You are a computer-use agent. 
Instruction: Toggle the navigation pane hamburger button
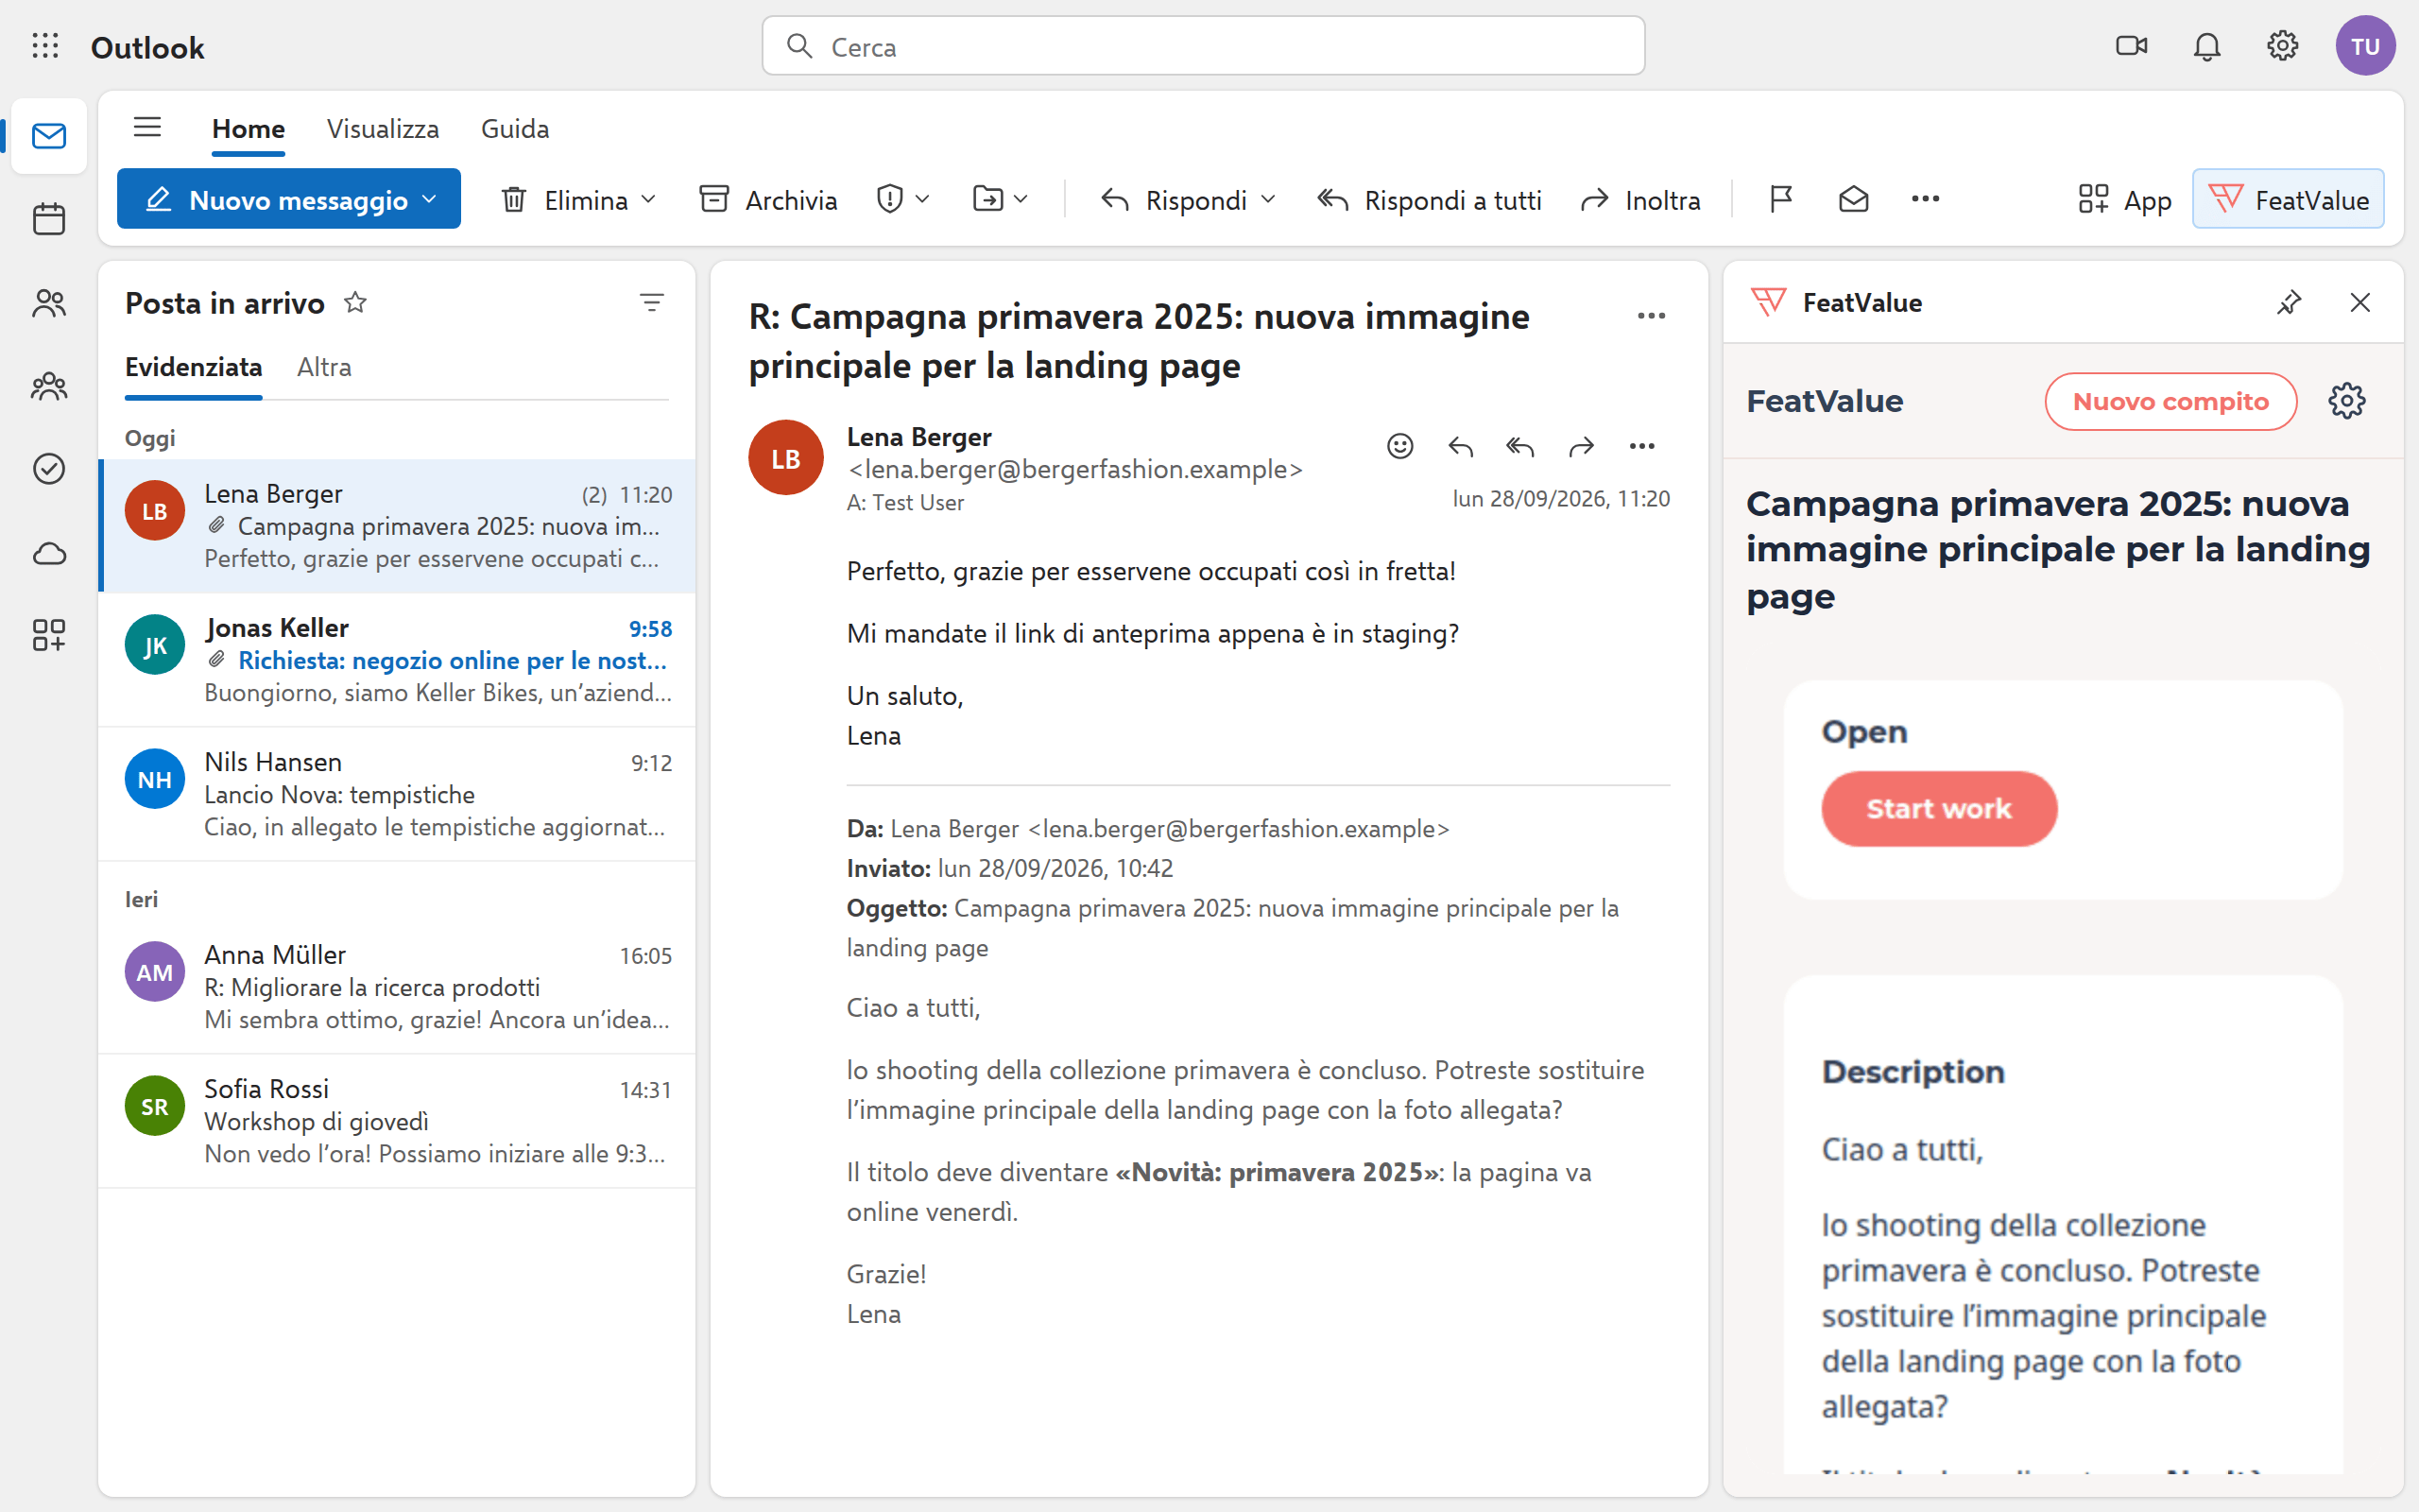point(147,127)
